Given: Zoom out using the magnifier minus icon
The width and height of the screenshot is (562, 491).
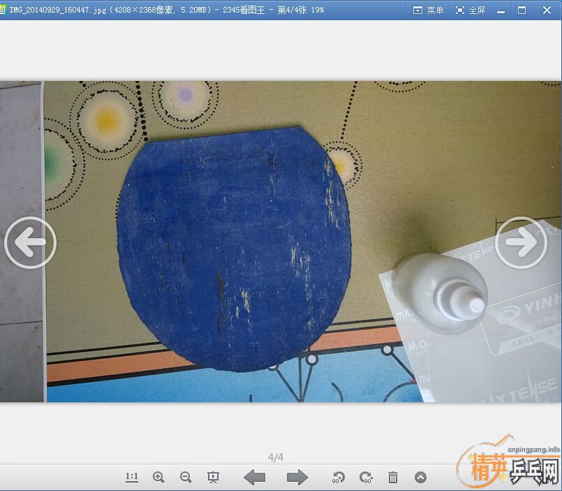Looking at the screenshot, I should click(186, 477).
